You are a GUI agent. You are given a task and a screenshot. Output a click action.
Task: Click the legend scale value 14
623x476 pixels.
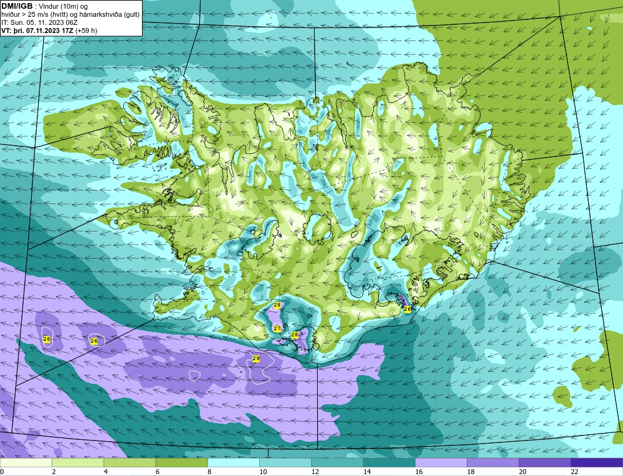coord(366,472)
